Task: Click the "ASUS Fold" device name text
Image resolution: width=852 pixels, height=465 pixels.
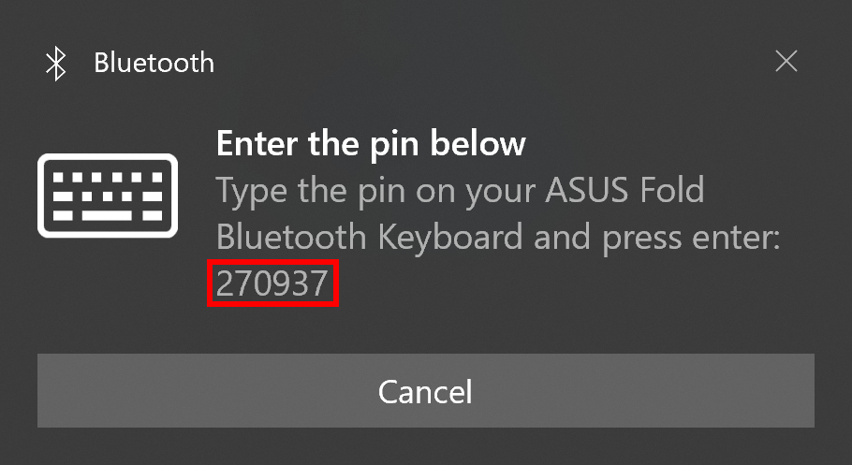Action: tap(624, 190)
